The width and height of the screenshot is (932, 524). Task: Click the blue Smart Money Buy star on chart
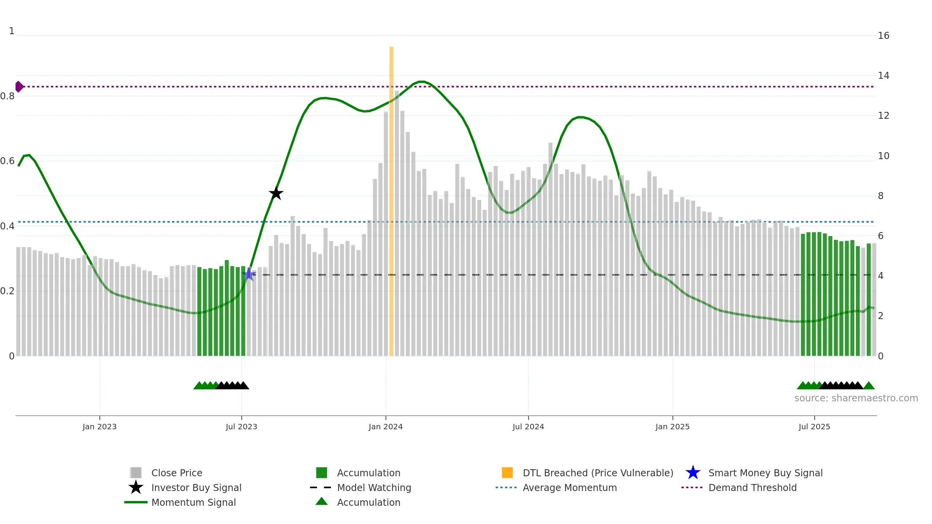pyautogui.click(x=249, y=274)
